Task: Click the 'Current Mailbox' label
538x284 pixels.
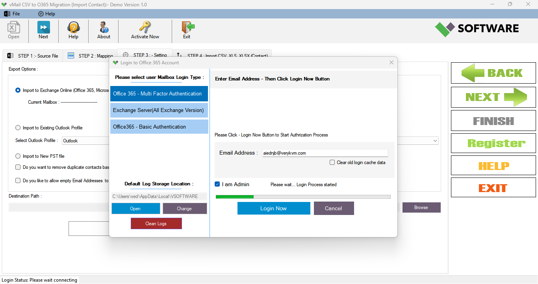Action: coord(44,102)
